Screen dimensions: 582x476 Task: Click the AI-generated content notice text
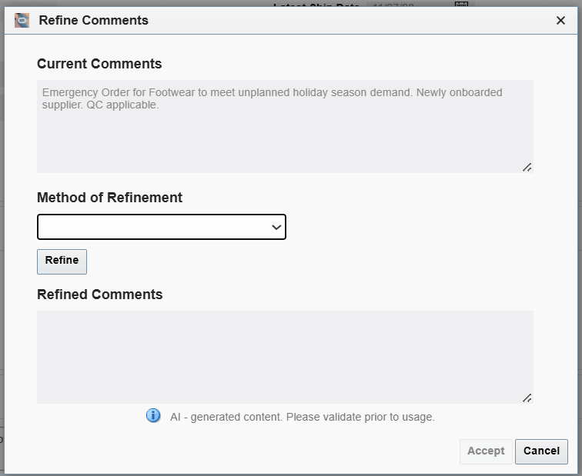click(x=302, y=417)
